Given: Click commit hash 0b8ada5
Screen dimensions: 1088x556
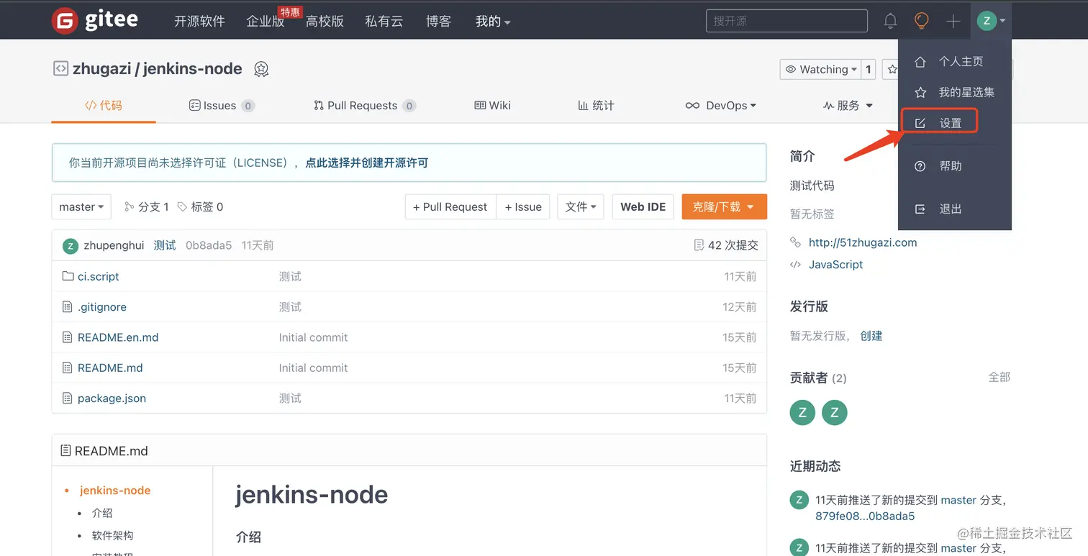Looking at the screenshot, I should [x=209, y=245].
